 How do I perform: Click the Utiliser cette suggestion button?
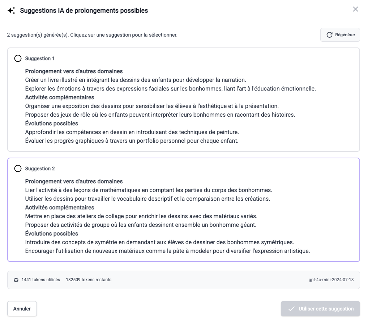pos(320,309)
